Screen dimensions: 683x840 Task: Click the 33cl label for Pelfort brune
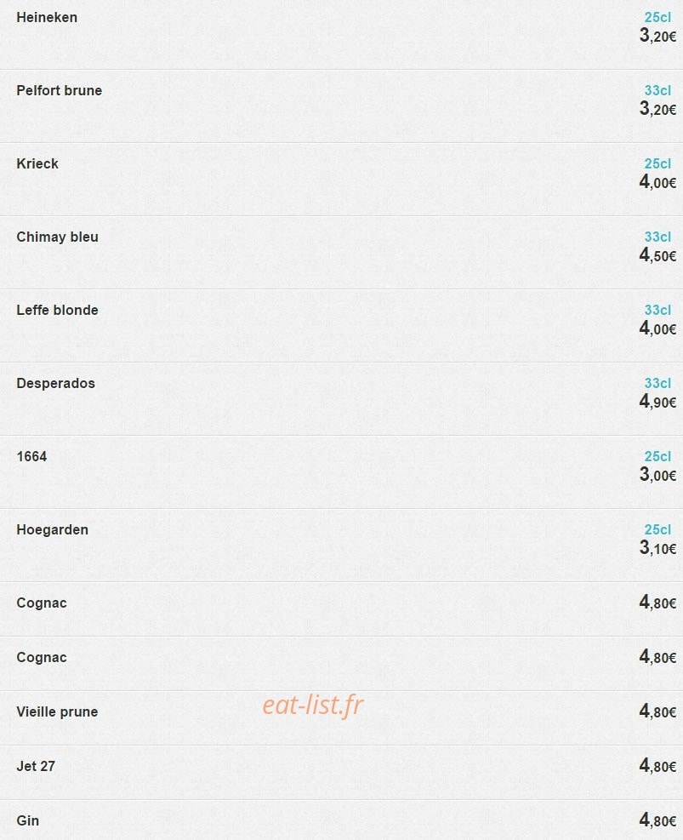click(x=657, y=90)
